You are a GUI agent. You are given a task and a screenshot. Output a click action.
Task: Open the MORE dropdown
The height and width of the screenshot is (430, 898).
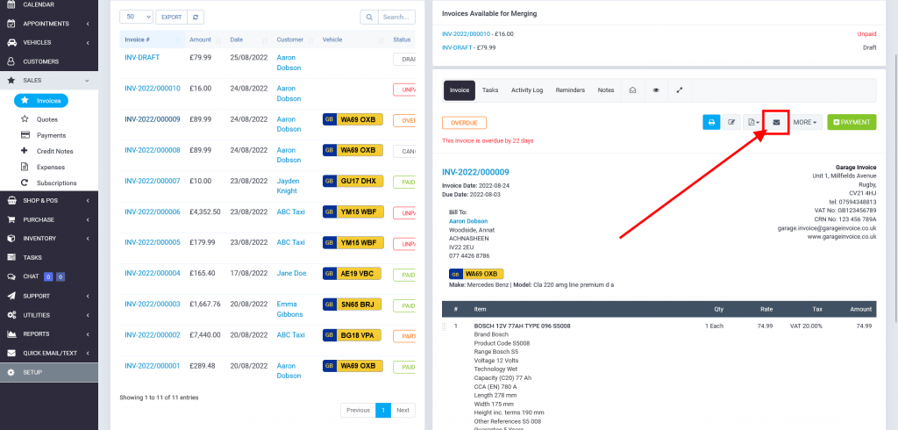[x=805, y=122]
